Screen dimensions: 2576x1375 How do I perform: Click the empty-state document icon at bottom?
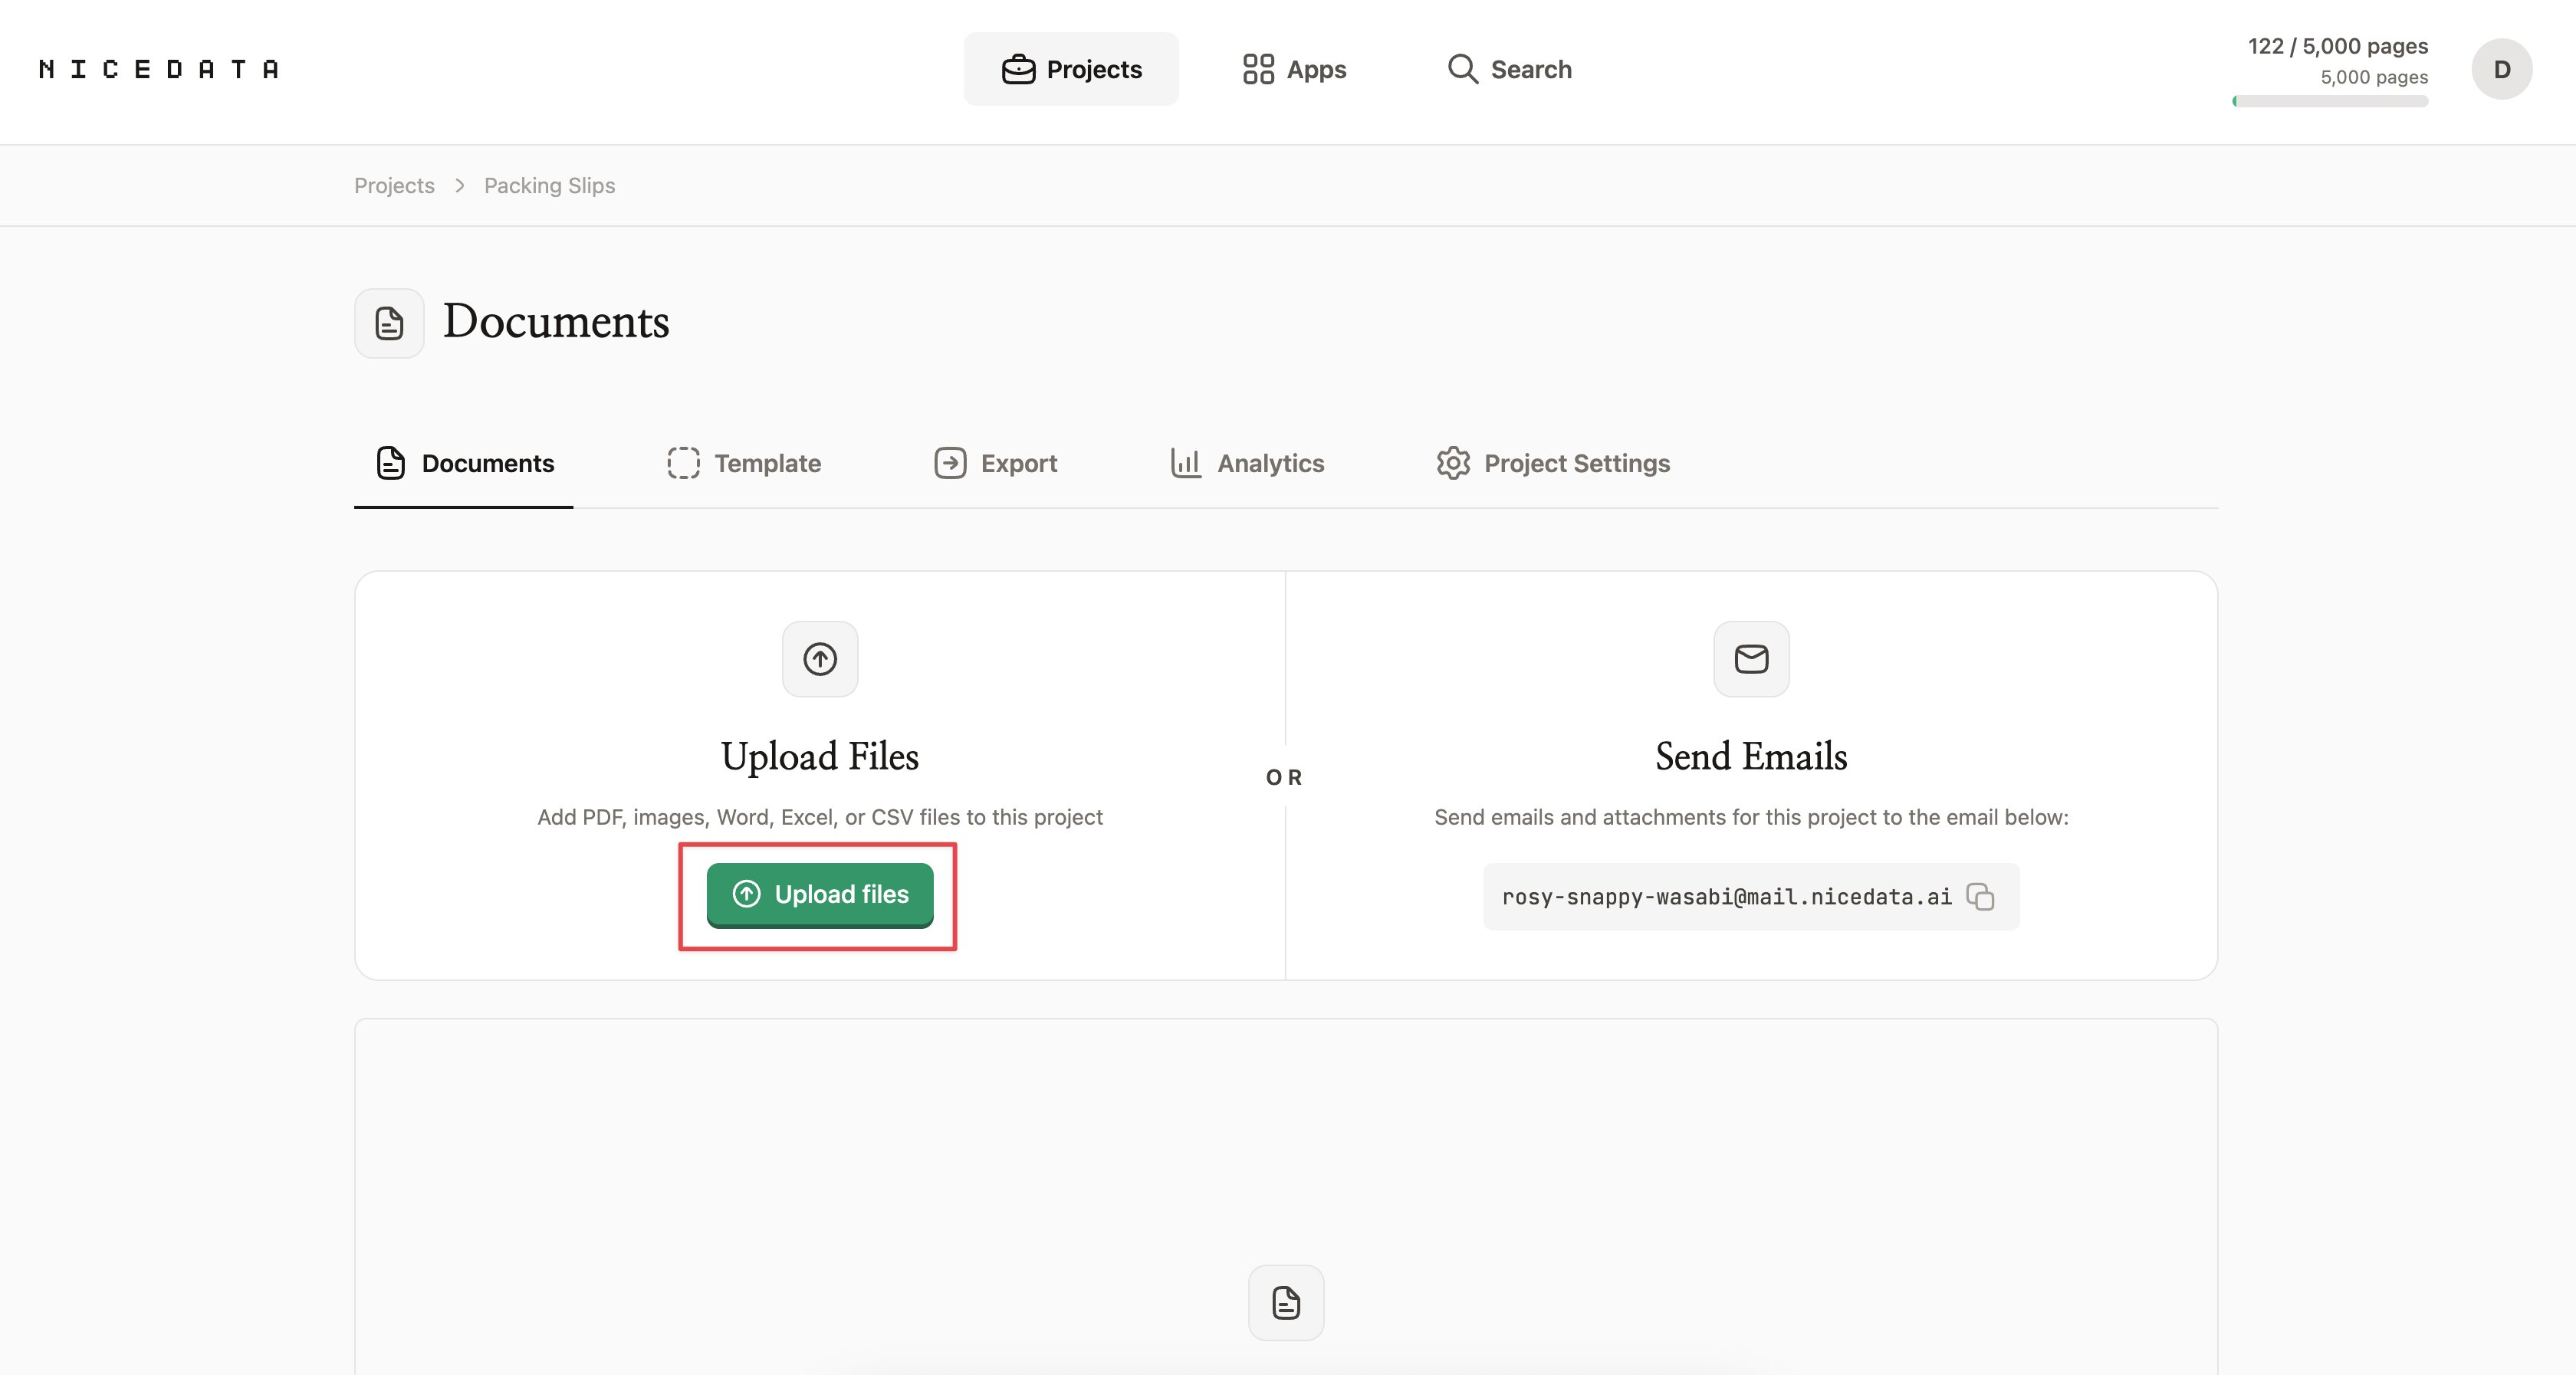[1286, 1303]
